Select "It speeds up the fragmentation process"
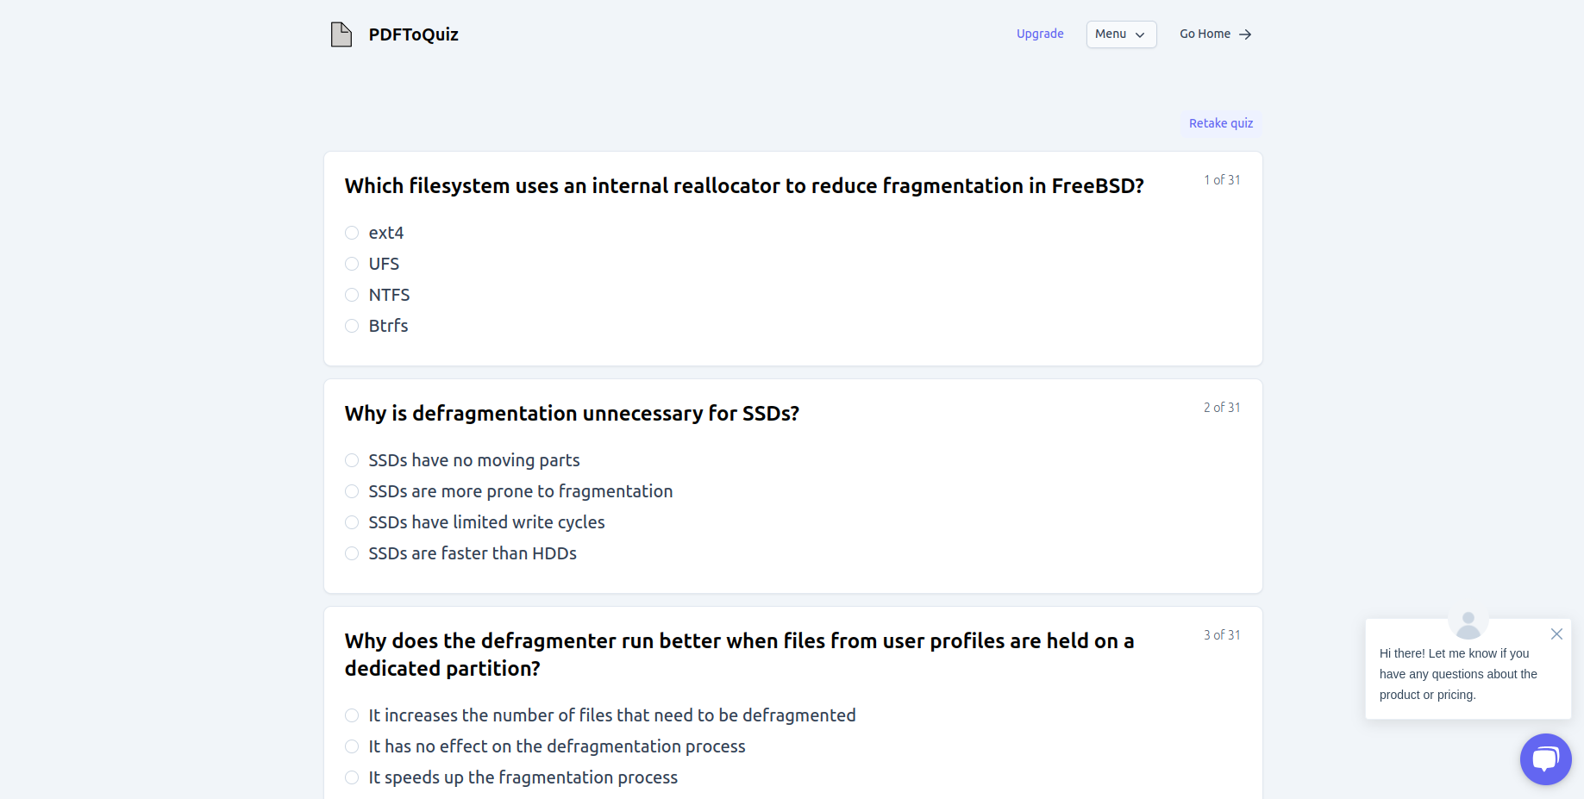This screenshot has width=1584, height=799. [x=352, y=777]
